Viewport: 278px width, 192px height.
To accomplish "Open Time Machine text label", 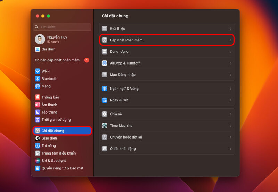I will coord(121,126).
